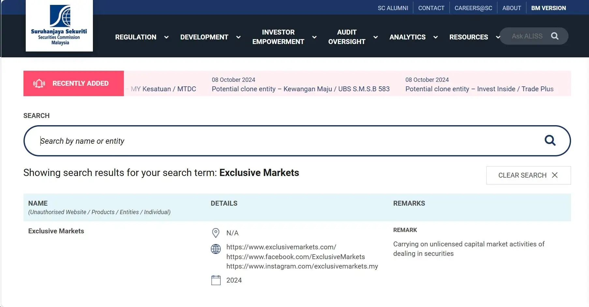
Task: Open the Investor Empowerment menu
Action: tap(278, 37)
